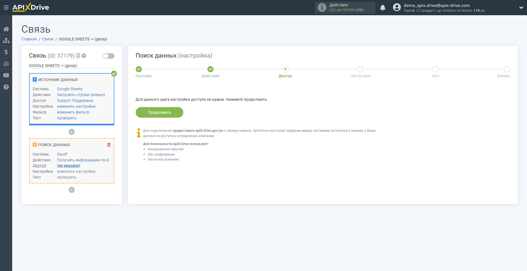Open the connections sitemap sidebar icon
This screenshot has width=527, height=271.
pyautogui.click(x=6, y=40)
